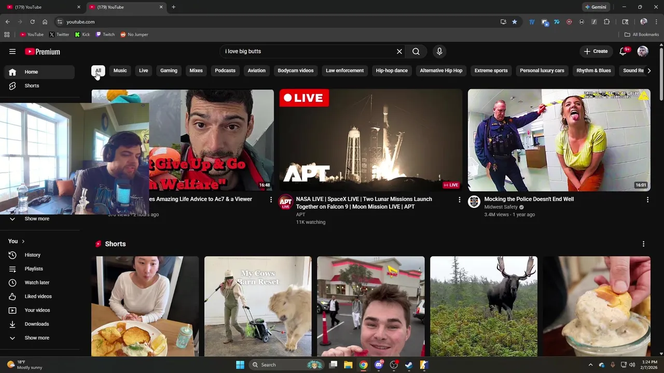This screenshot has width=664, height=373.
Task: Open History in the sidebar
Action: [40, 255]
